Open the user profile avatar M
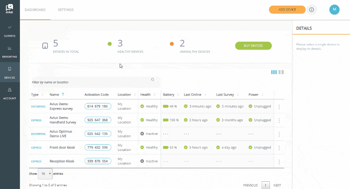The width and height of the screenshot is (350, 189). [x=334, y=10]
